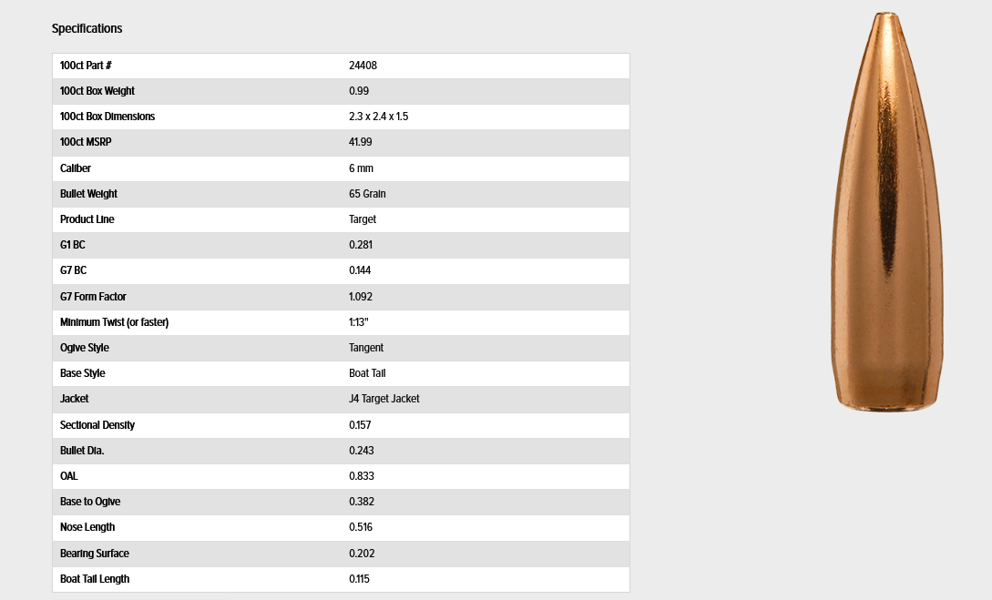Viewport: 992px width, 600px height.
Task: Click the box dimensions value 2.3 x 2.4 x 1.5
Action: pos(378,117)
